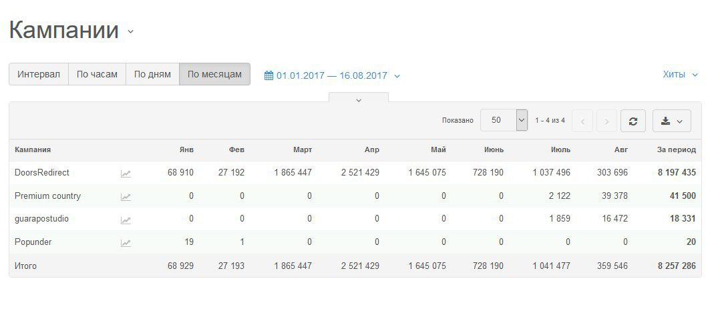Image resolution: width=718 pixels, height=325 pixels.
Task: Switch to По дням view
Action: [x=152, y=74]
